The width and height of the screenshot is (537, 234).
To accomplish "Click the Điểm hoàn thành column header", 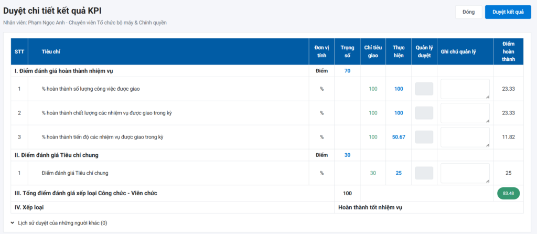I will (x=508, y=51).
